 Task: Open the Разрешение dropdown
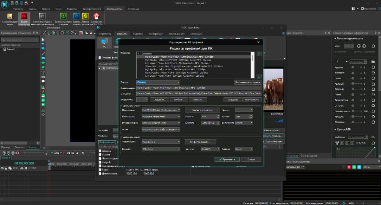tap(161, 116)
